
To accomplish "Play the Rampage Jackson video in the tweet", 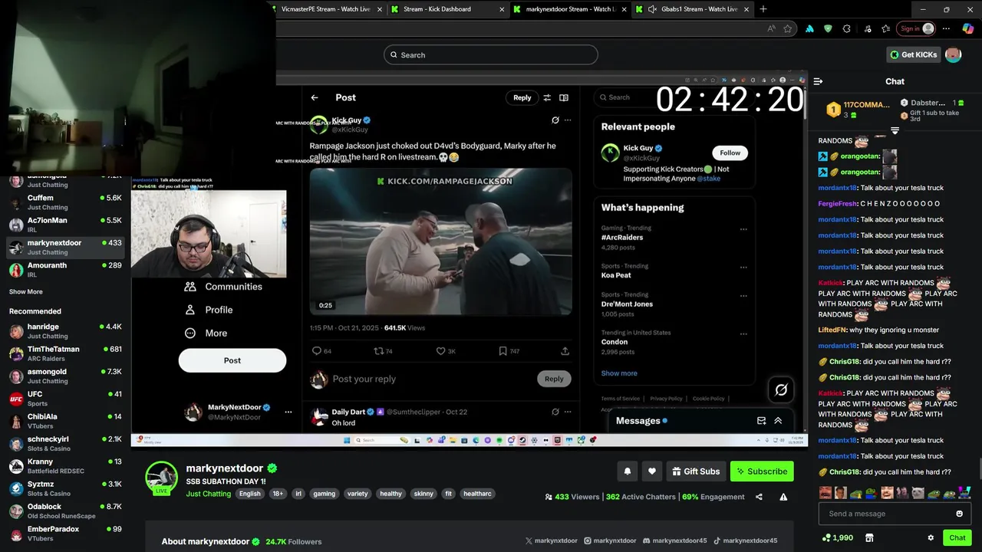I will (x=440, y=242).
